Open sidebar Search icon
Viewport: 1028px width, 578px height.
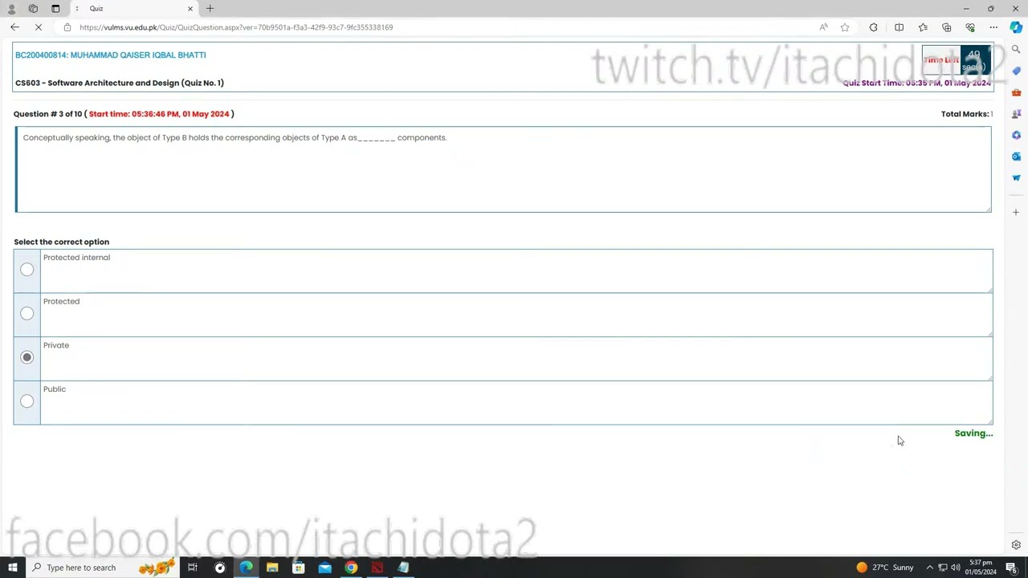1016,50
